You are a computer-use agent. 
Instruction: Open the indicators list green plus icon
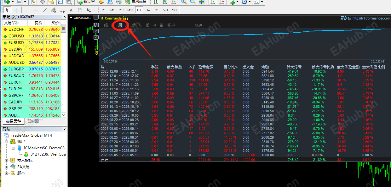(x=232, y=2)
